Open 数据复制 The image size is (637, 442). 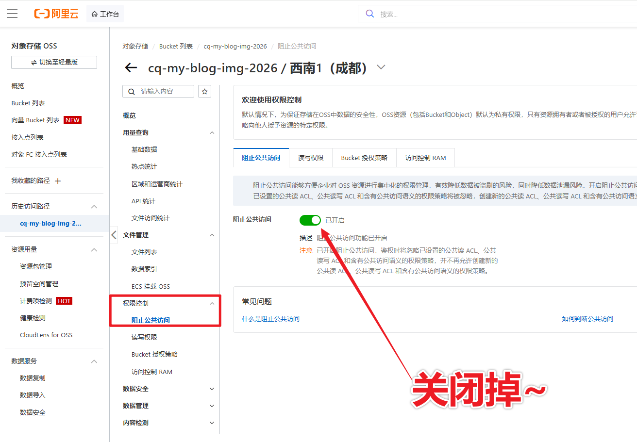pos(33,378)
